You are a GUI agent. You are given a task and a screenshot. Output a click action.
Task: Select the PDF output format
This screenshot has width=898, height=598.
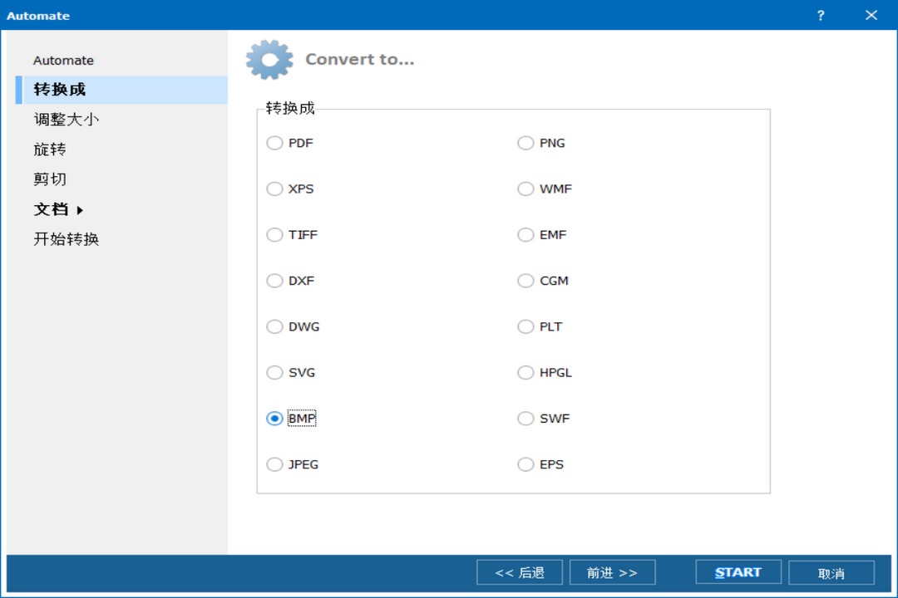[x=274, y=143]
